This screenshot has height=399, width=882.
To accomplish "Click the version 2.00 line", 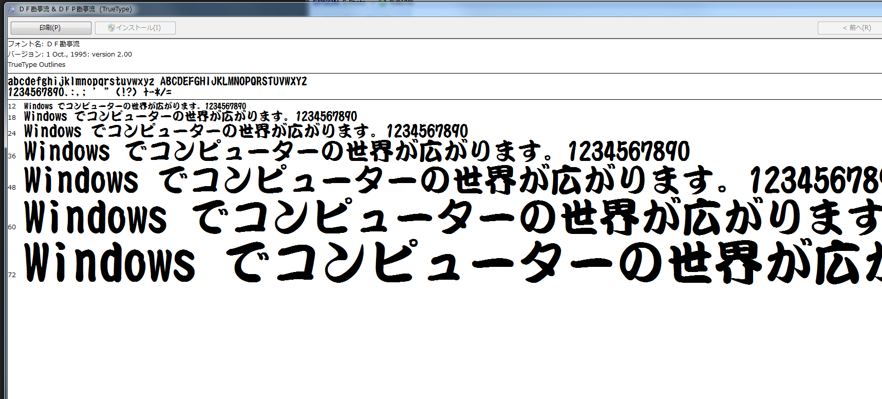I will pos(70,54).
